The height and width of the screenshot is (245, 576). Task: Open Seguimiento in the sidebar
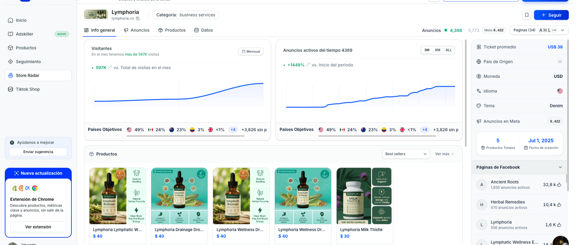point(38,62)
